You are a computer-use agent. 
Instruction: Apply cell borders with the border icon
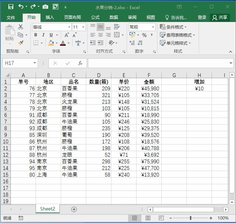coord(36,43)
